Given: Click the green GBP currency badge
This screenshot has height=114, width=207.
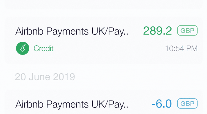Looking at the screenshot, I should (187, 31).
